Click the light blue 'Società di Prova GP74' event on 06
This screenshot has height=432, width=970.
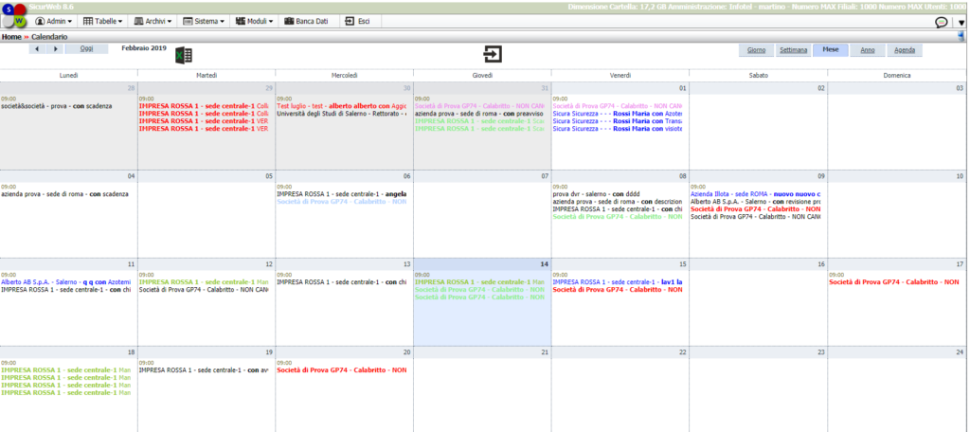(341, 202)
